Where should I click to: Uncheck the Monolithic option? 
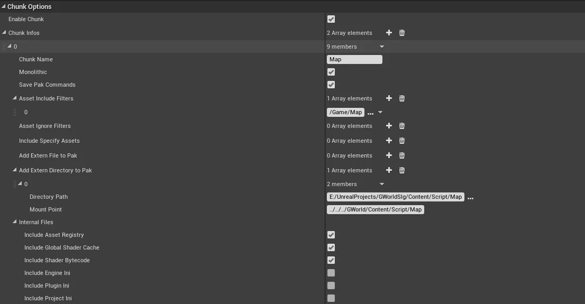[x=331, y=72]
